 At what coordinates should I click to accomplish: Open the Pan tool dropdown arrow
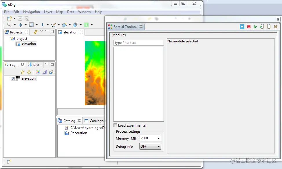pyautogui.click(x=25, y=25)
